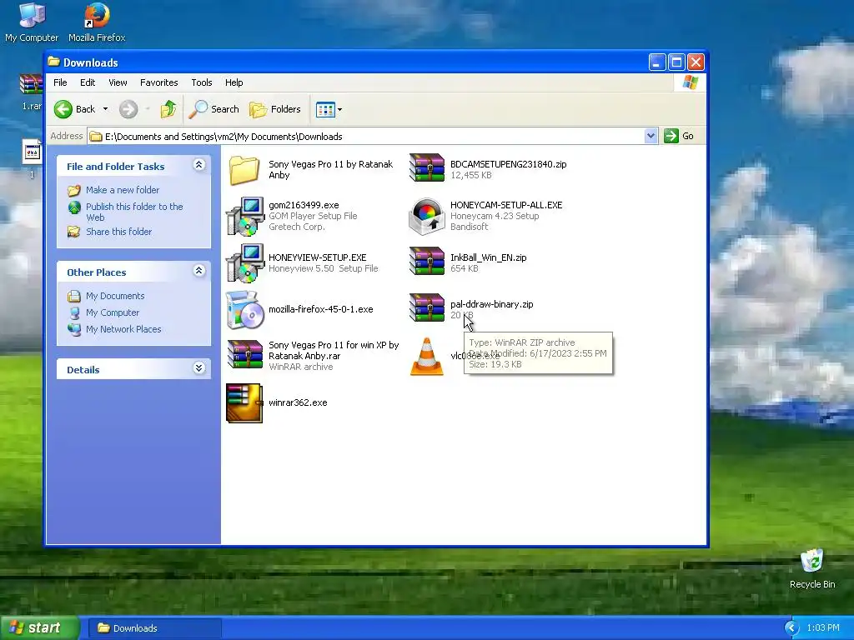Click Make a new folder link
The image size is (854, 640).
tap(123, 190)
